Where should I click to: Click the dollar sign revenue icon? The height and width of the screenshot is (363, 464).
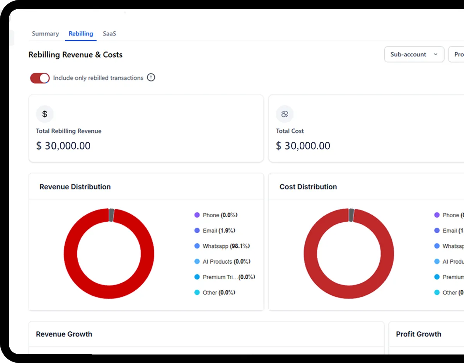pos(45,114)
